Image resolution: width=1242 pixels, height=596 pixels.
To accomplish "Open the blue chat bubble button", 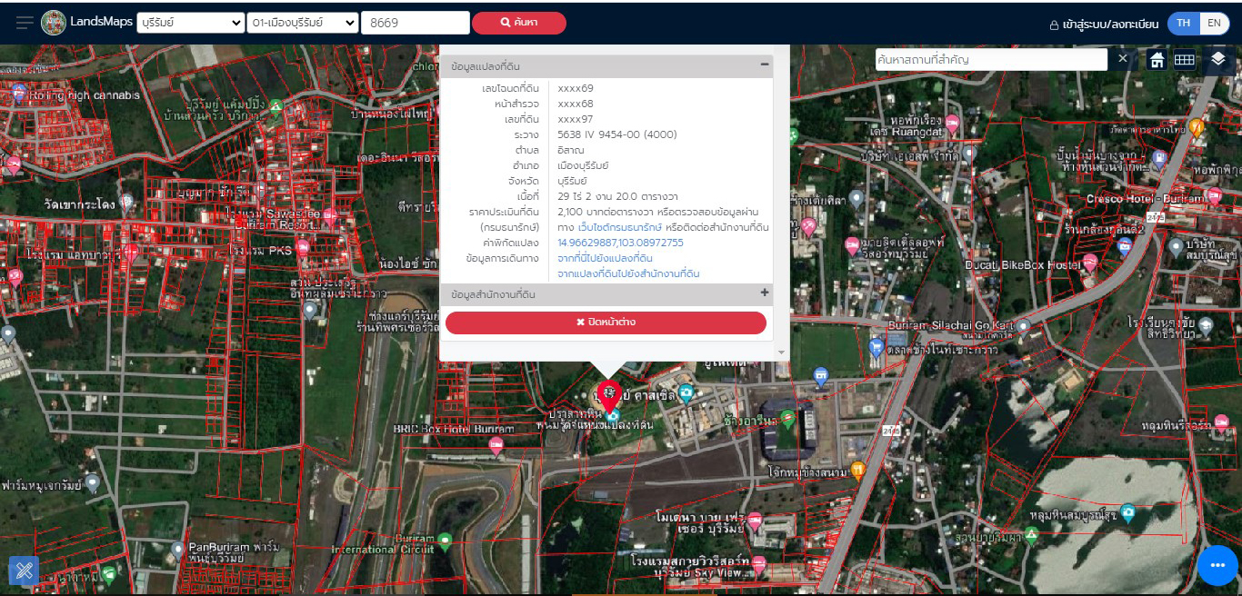I will (x=1217, y=565).
